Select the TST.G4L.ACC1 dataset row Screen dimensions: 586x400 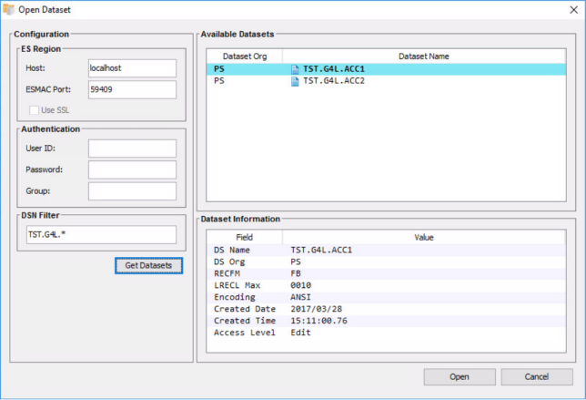pos(387,68)
